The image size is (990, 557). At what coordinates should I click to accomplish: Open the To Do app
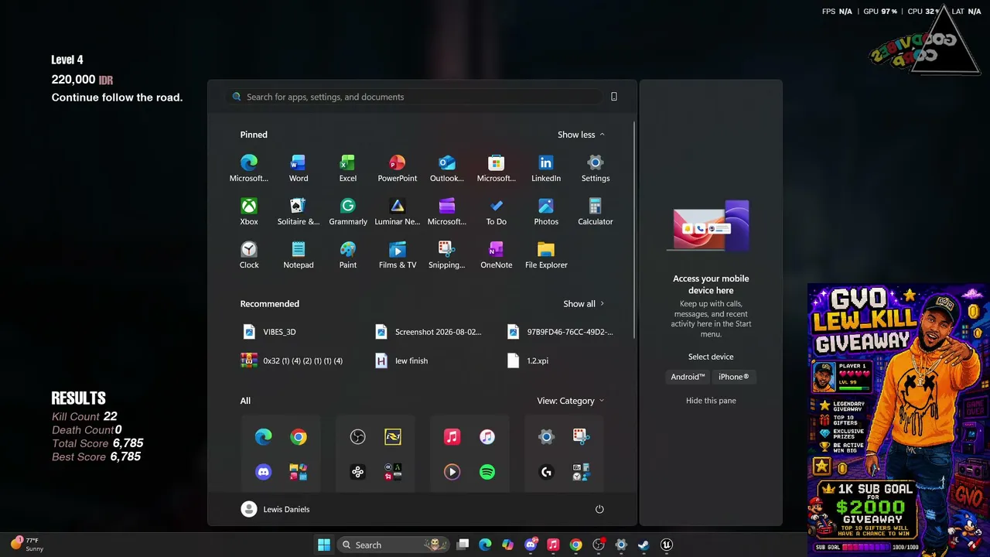(x=497, y=211)
